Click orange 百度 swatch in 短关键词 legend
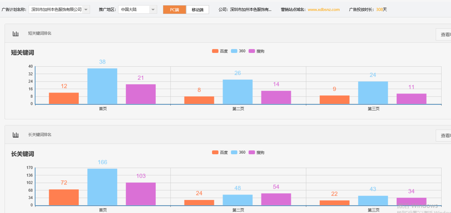 click(215, 51)
